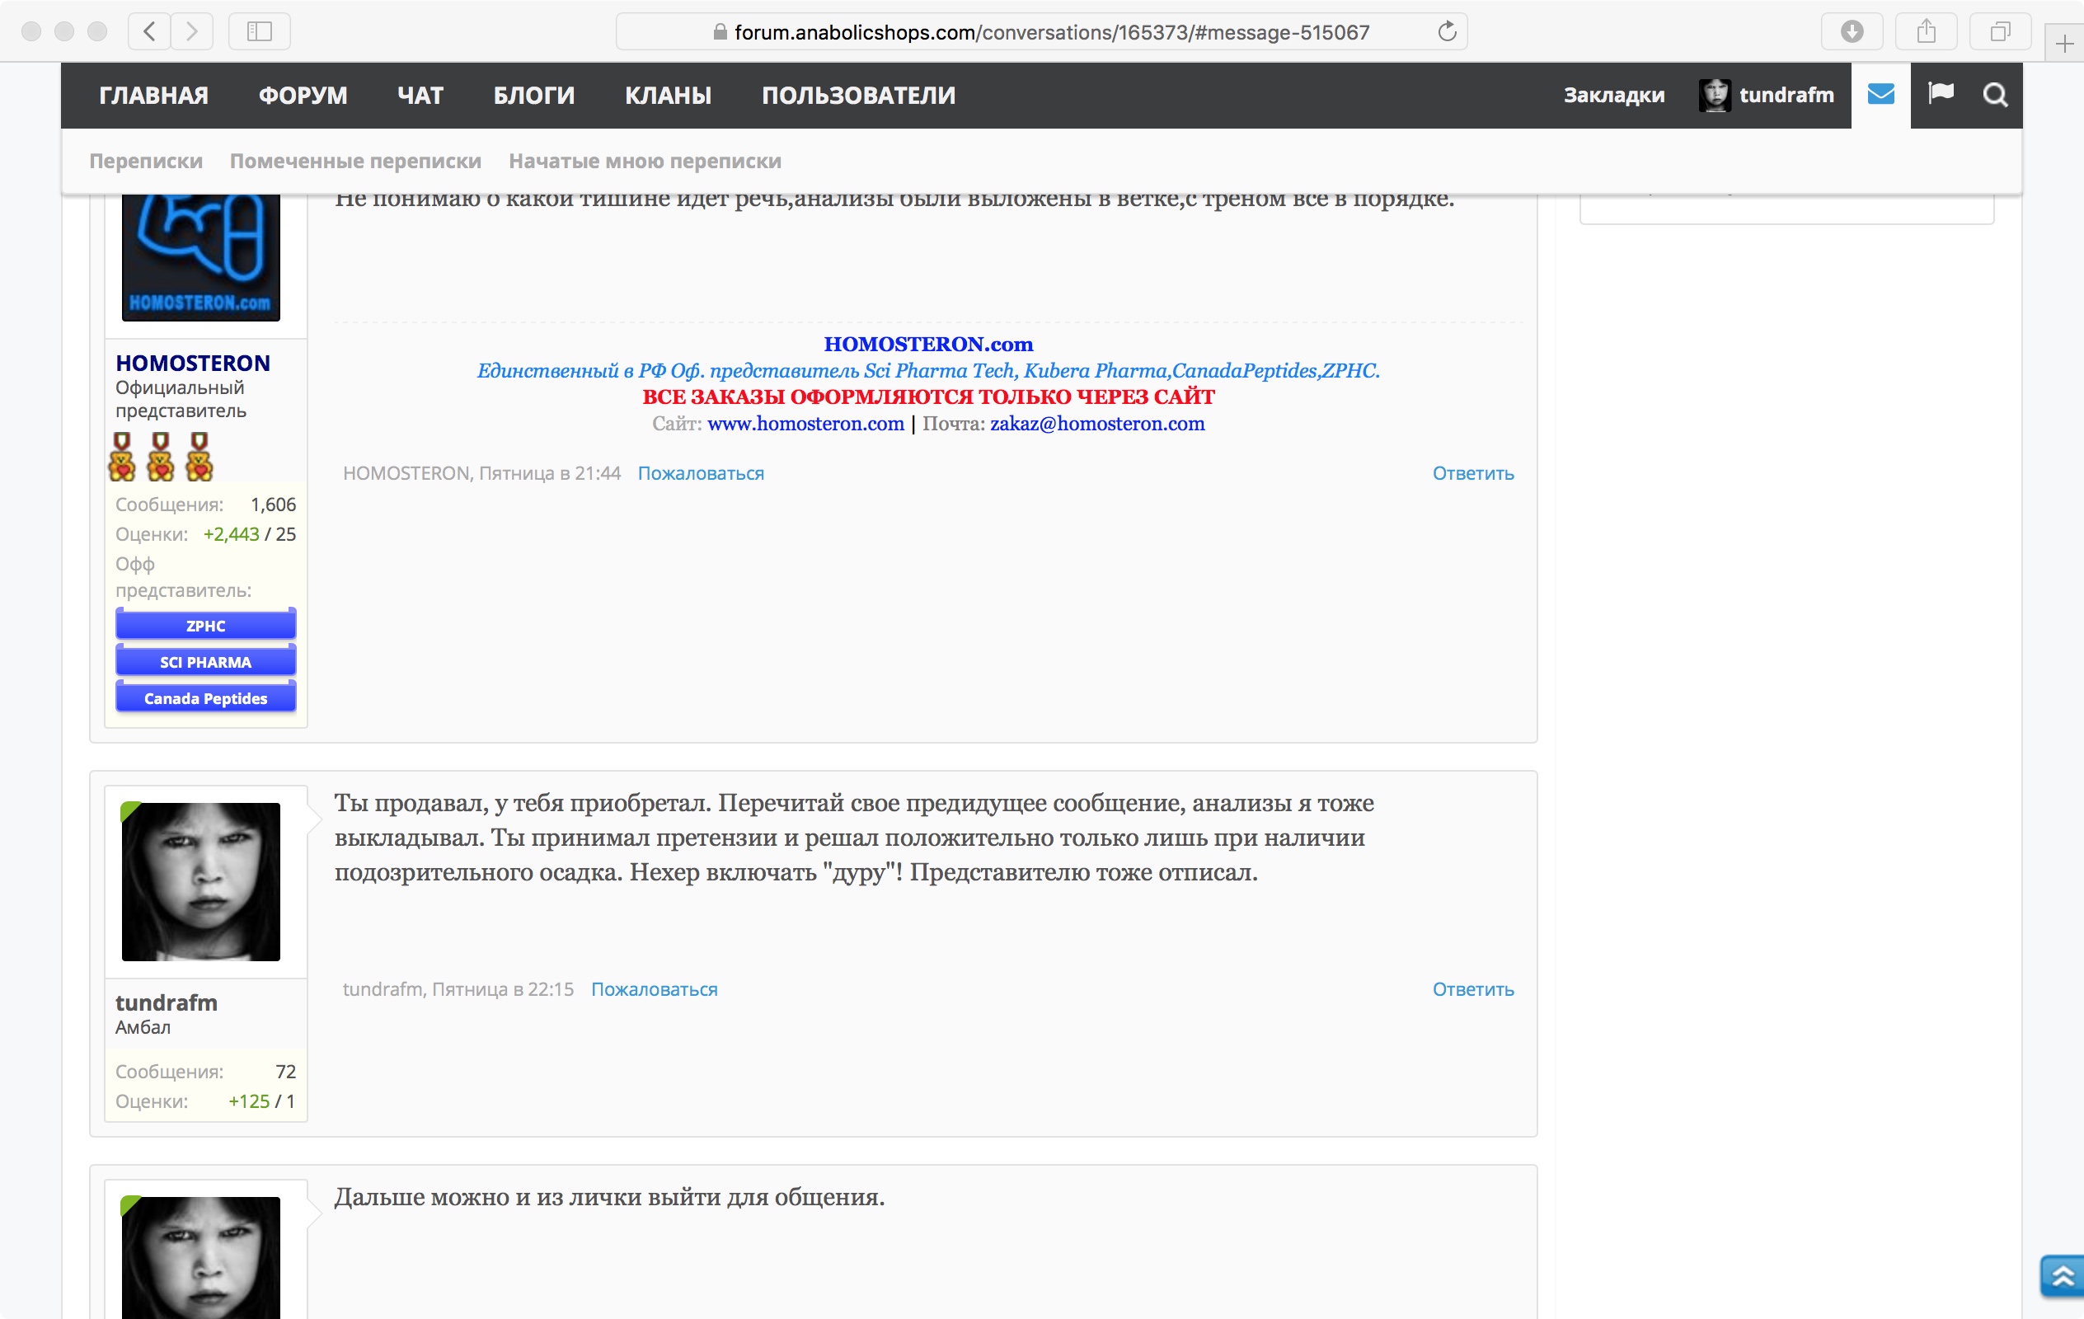The height and width of the screenshot is (1319, 2084).
Task: Open the tundrafm avatar thumbnail in post
Action: coord(201,881)
